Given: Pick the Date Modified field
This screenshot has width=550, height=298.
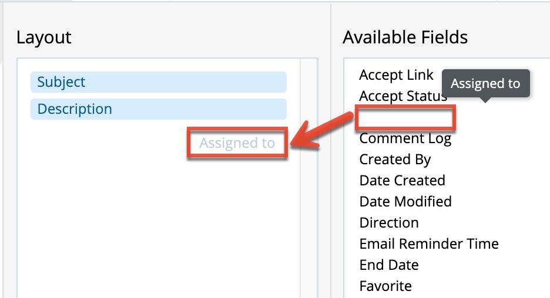Looking at the screenshot, I should pos(405,202).
